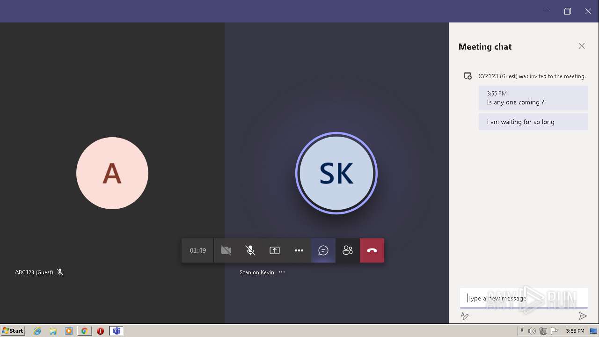599x337 pixels.
Task: Select the SK participant avatar
Action: coord(336,173)
